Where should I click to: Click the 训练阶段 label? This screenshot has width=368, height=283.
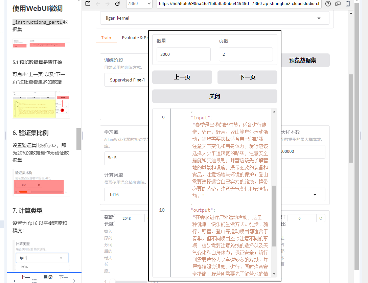click(114, 60)
